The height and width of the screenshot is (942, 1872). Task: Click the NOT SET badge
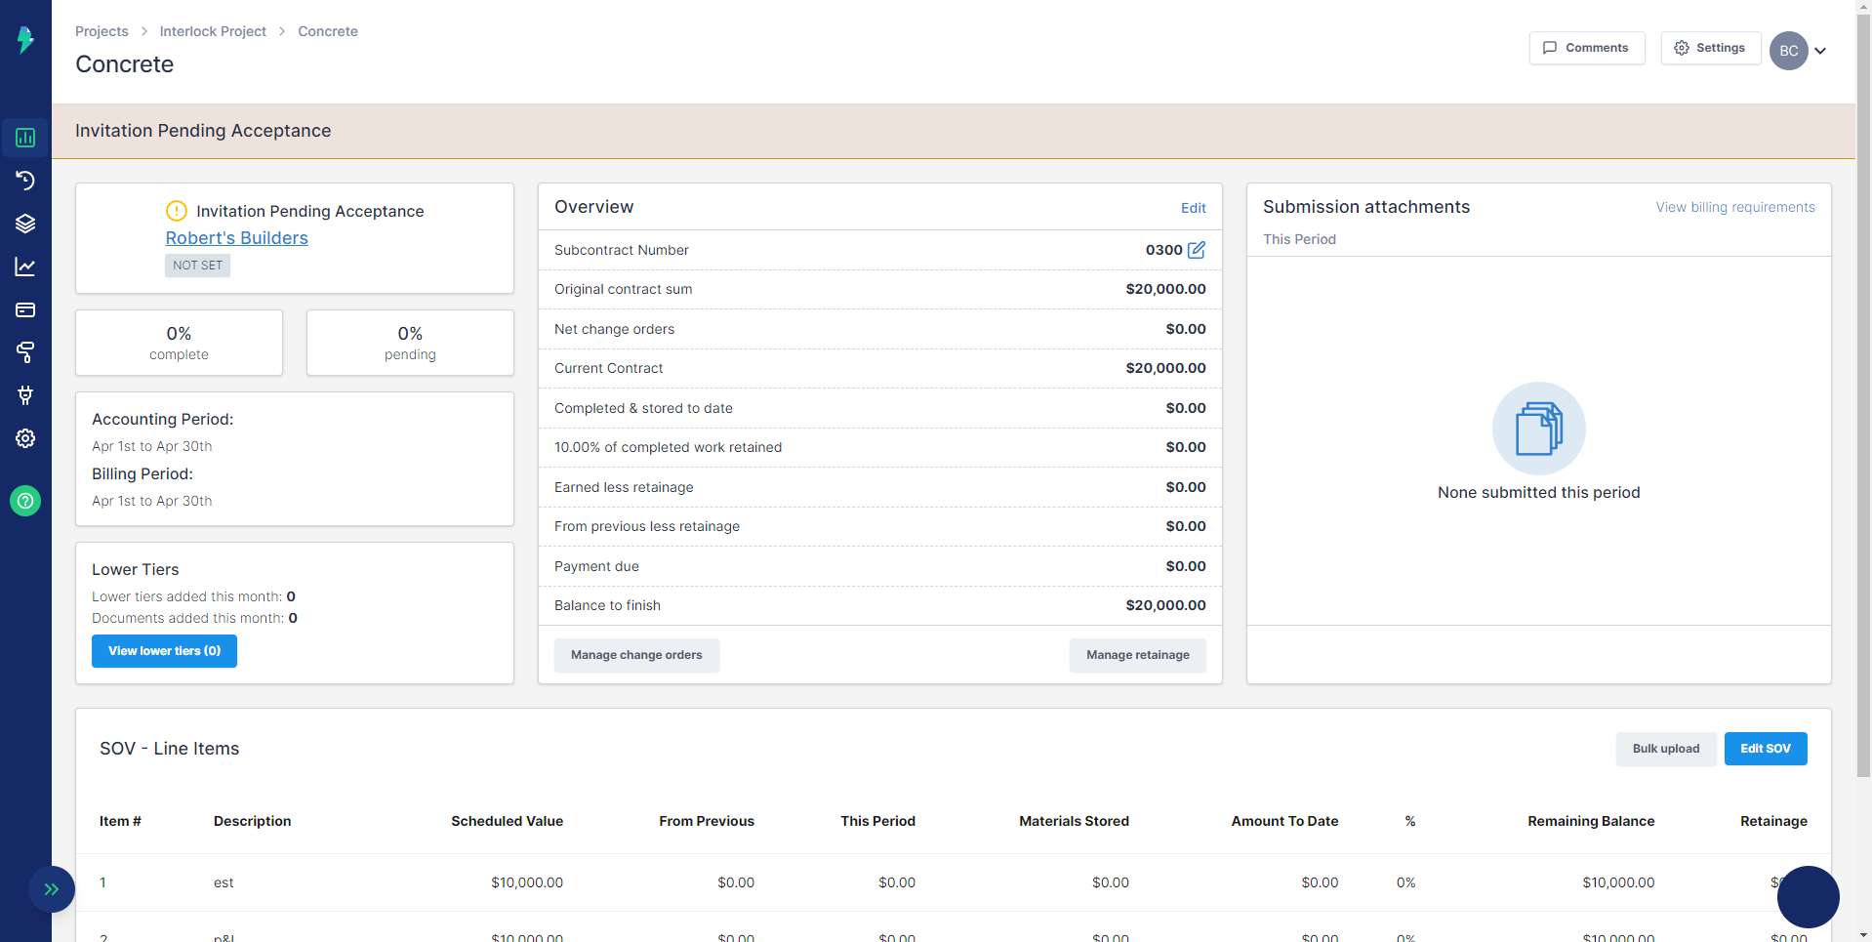[197, 266]
